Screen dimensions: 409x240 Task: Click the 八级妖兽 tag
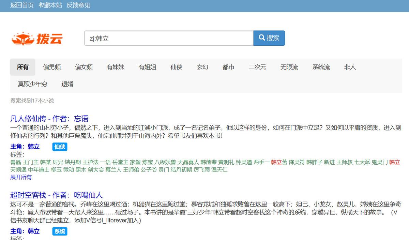165,162
